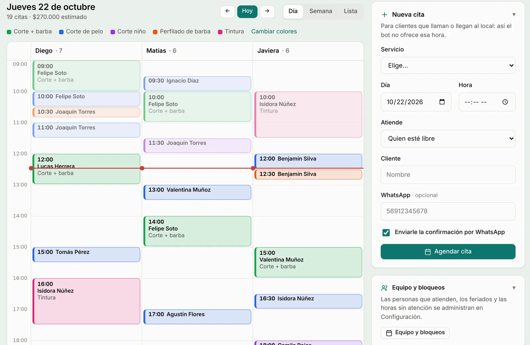Screen dimensions: 530x345
Task: Click Cambiar colores link
Action: pyautogui.click(x=274, y=31)
